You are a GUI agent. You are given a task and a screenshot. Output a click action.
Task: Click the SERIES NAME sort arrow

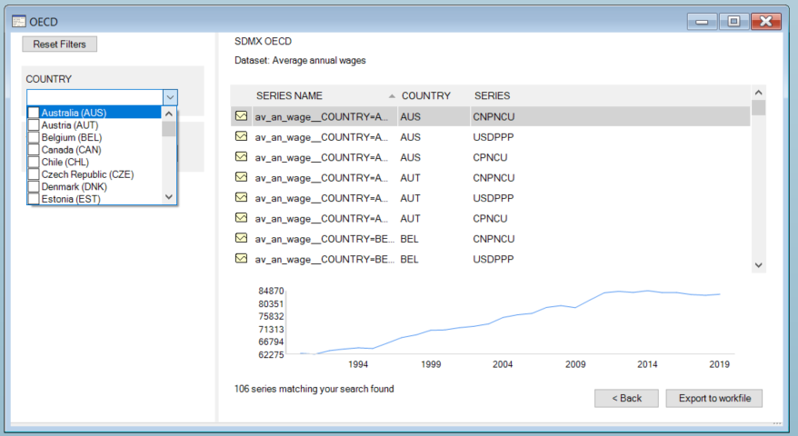point(392,96)
